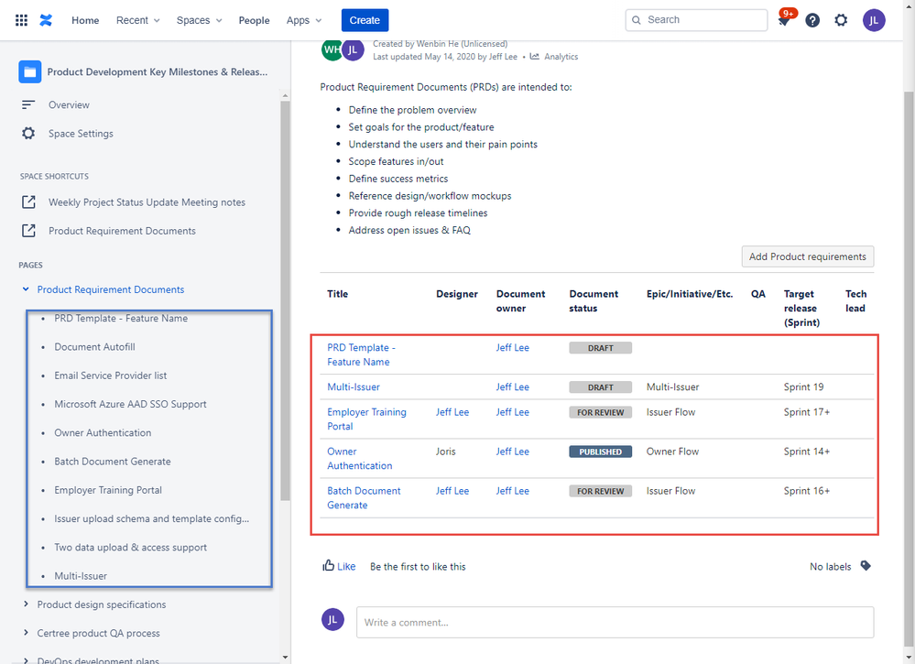Open the Analytics link
This screenshot has height=664, width=915.
tap(561, 57)
